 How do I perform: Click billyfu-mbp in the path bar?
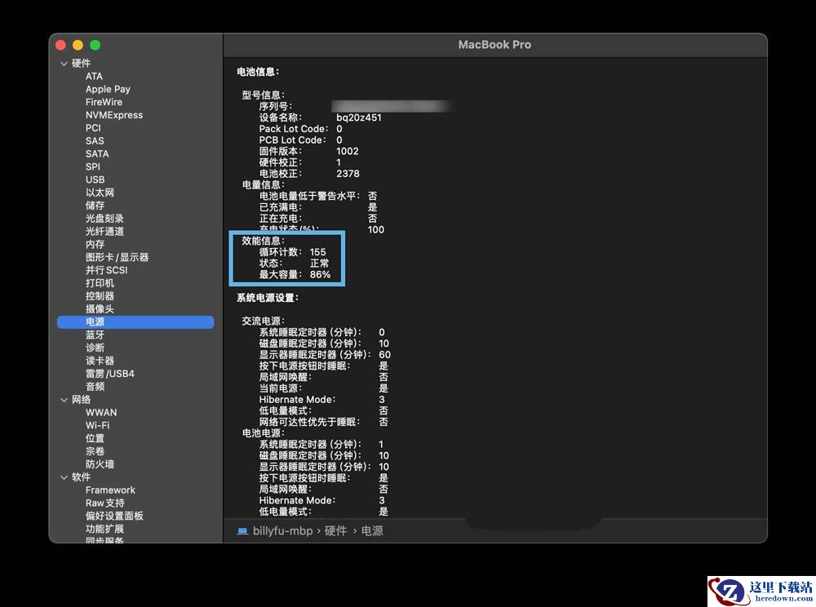(x=282, y=531)
